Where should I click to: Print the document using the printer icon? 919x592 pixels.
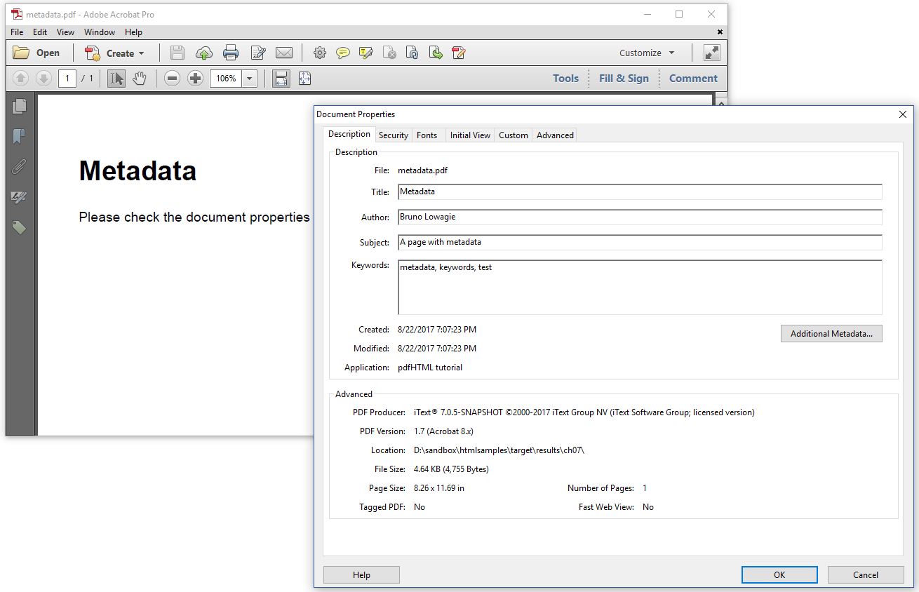click(x=231, y=53)
